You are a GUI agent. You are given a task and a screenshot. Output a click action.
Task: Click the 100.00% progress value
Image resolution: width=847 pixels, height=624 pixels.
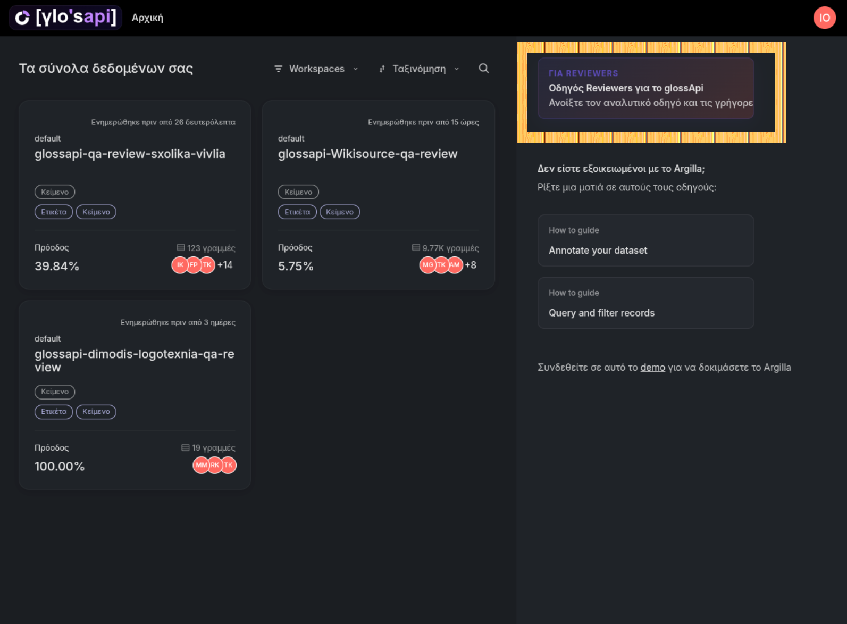(60, 466)
